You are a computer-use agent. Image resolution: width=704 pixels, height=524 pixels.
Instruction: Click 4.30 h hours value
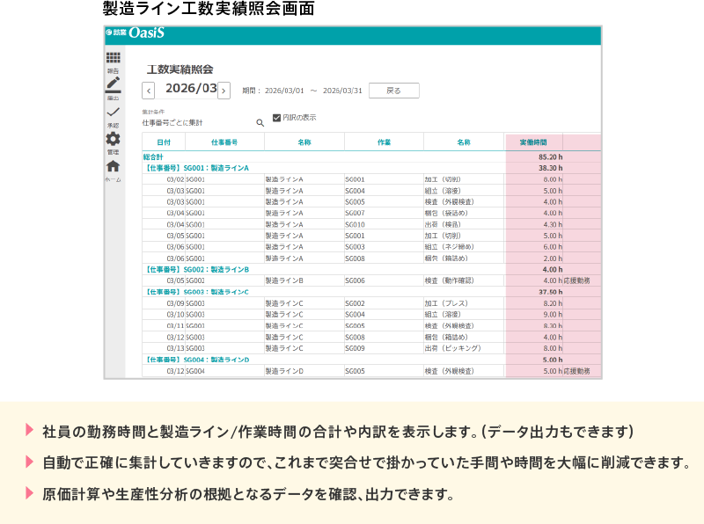coord(553,224)
